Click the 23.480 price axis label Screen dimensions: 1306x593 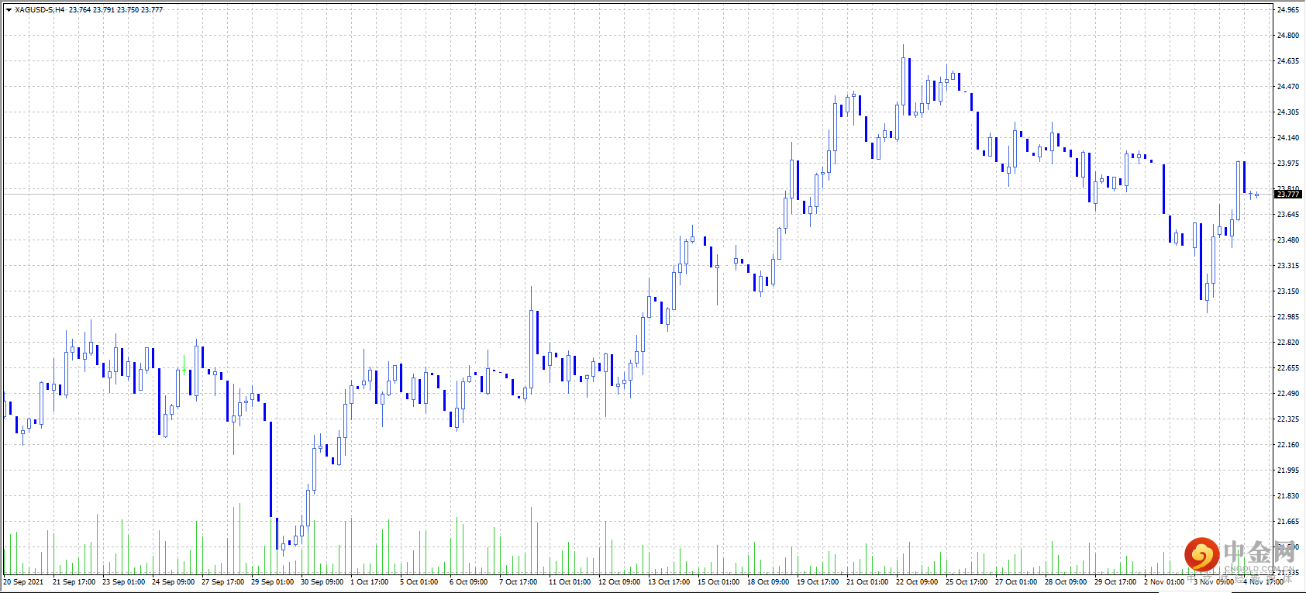(x=1288, y=240)
